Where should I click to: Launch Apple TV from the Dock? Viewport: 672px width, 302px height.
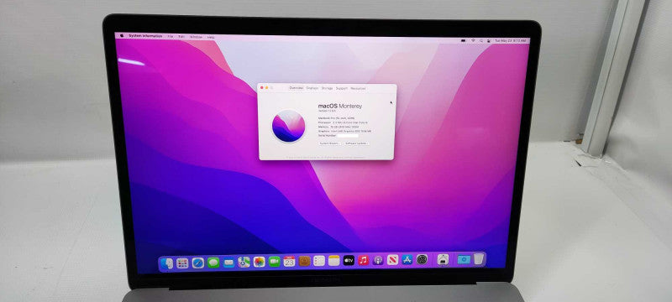tap(349, 260)
